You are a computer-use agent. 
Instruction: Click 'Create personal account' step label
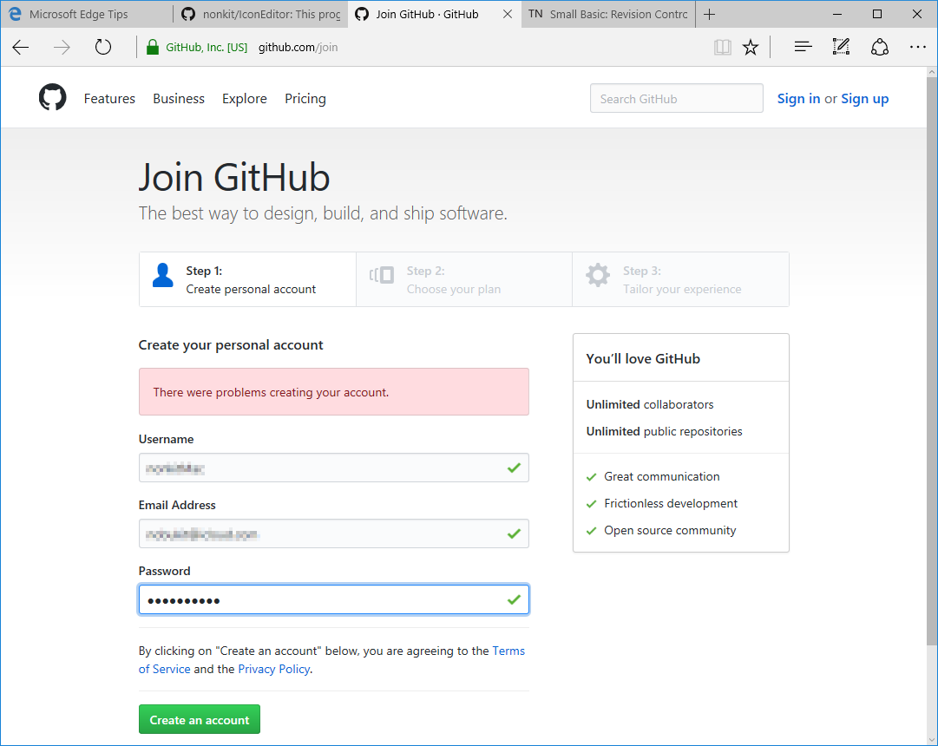click(251, 289)
